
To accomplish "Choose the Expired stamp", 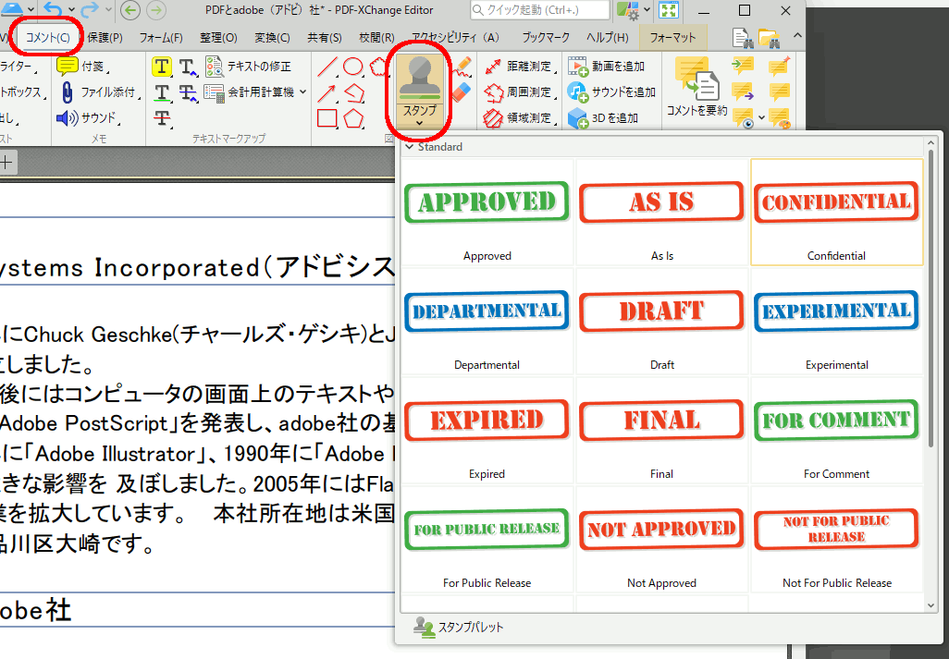I will (487, 430).
